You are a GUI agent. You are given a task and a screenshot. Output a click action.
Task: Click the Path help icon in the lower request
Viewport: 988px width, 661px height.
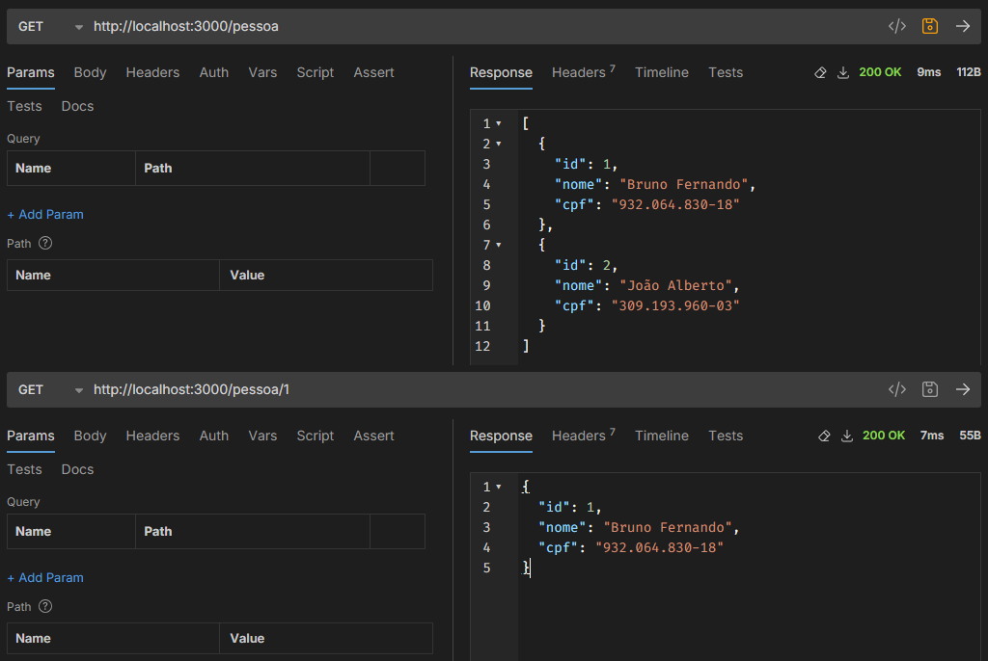click(45, 606)
